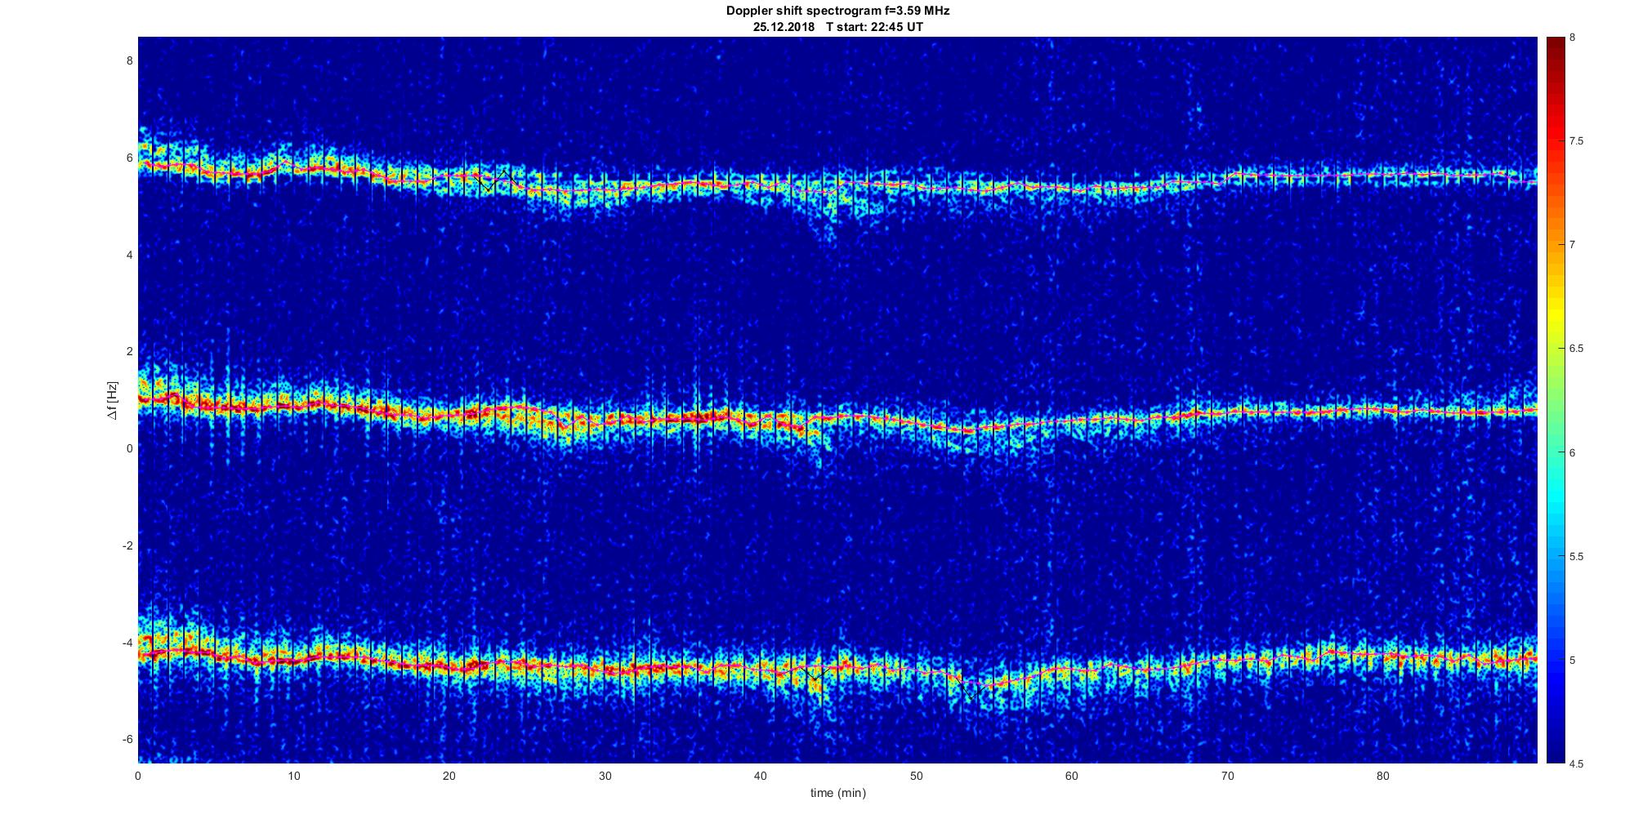The height and width of the screenshot is (819, 1634).
Task: Click the time-axis tick label '0'
Action: (x=138, y=776)
